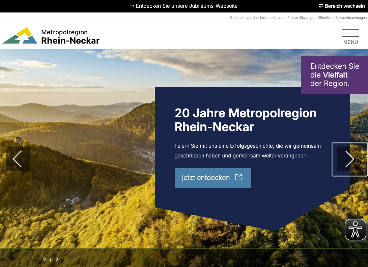Open the Presse menu item
The height and width of the screenshot is (267, 368).
click(292, 18)
